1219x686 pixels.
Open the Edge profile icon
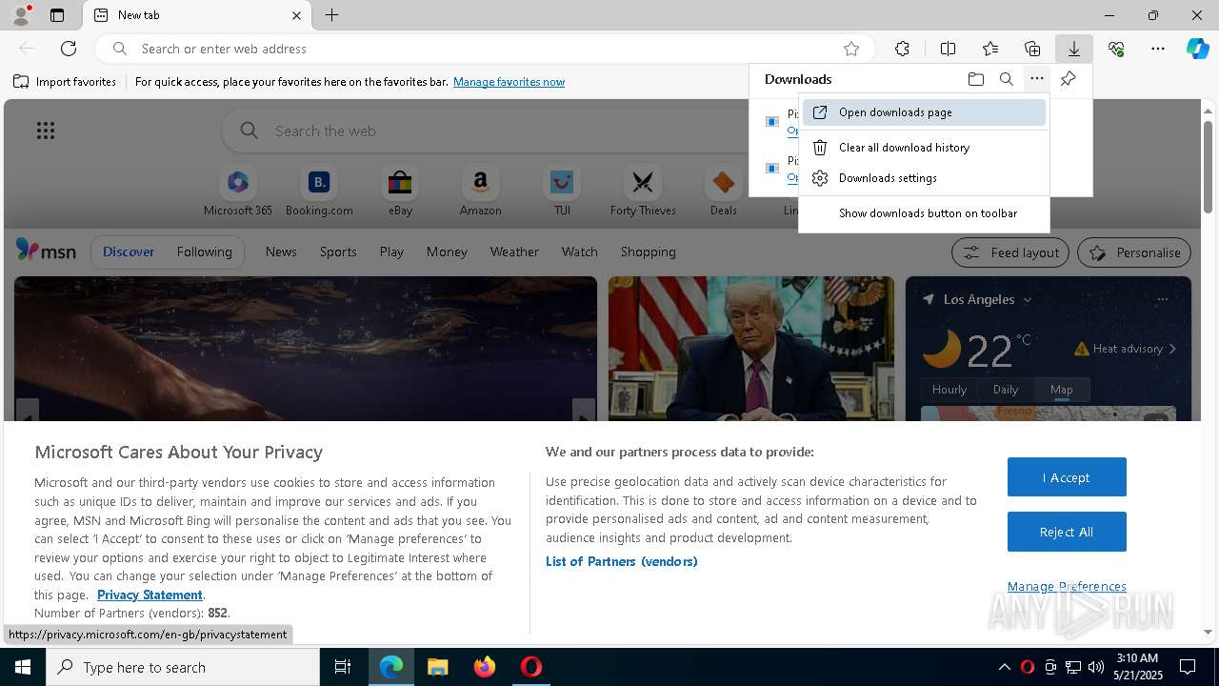click(x=20, y=15)
